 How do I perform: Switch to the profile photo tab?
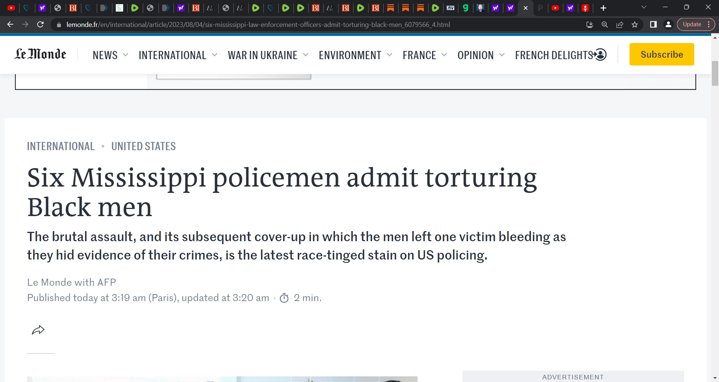click(480, 8)
